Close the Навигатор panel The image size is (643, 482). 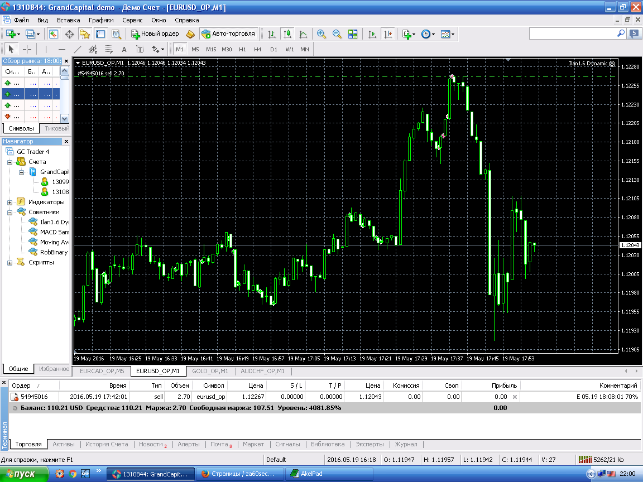pyautogui.click(x=66, y=141)
